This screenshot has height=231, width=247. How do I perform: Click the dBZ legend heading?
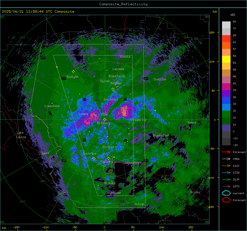(233, 15)
